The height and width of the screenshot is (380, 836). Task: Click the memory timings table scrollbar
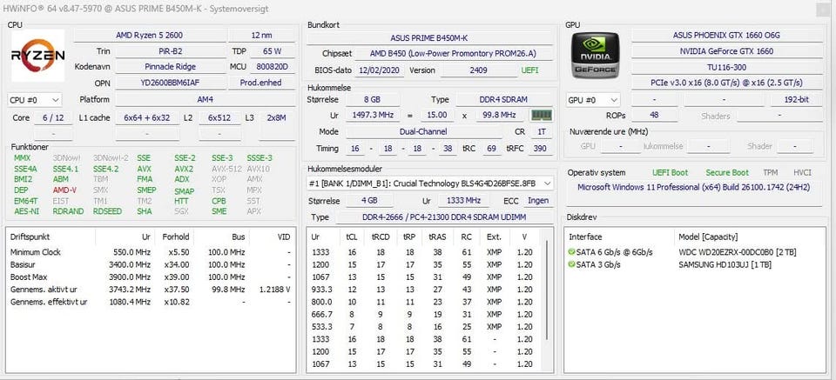point(547,290)
